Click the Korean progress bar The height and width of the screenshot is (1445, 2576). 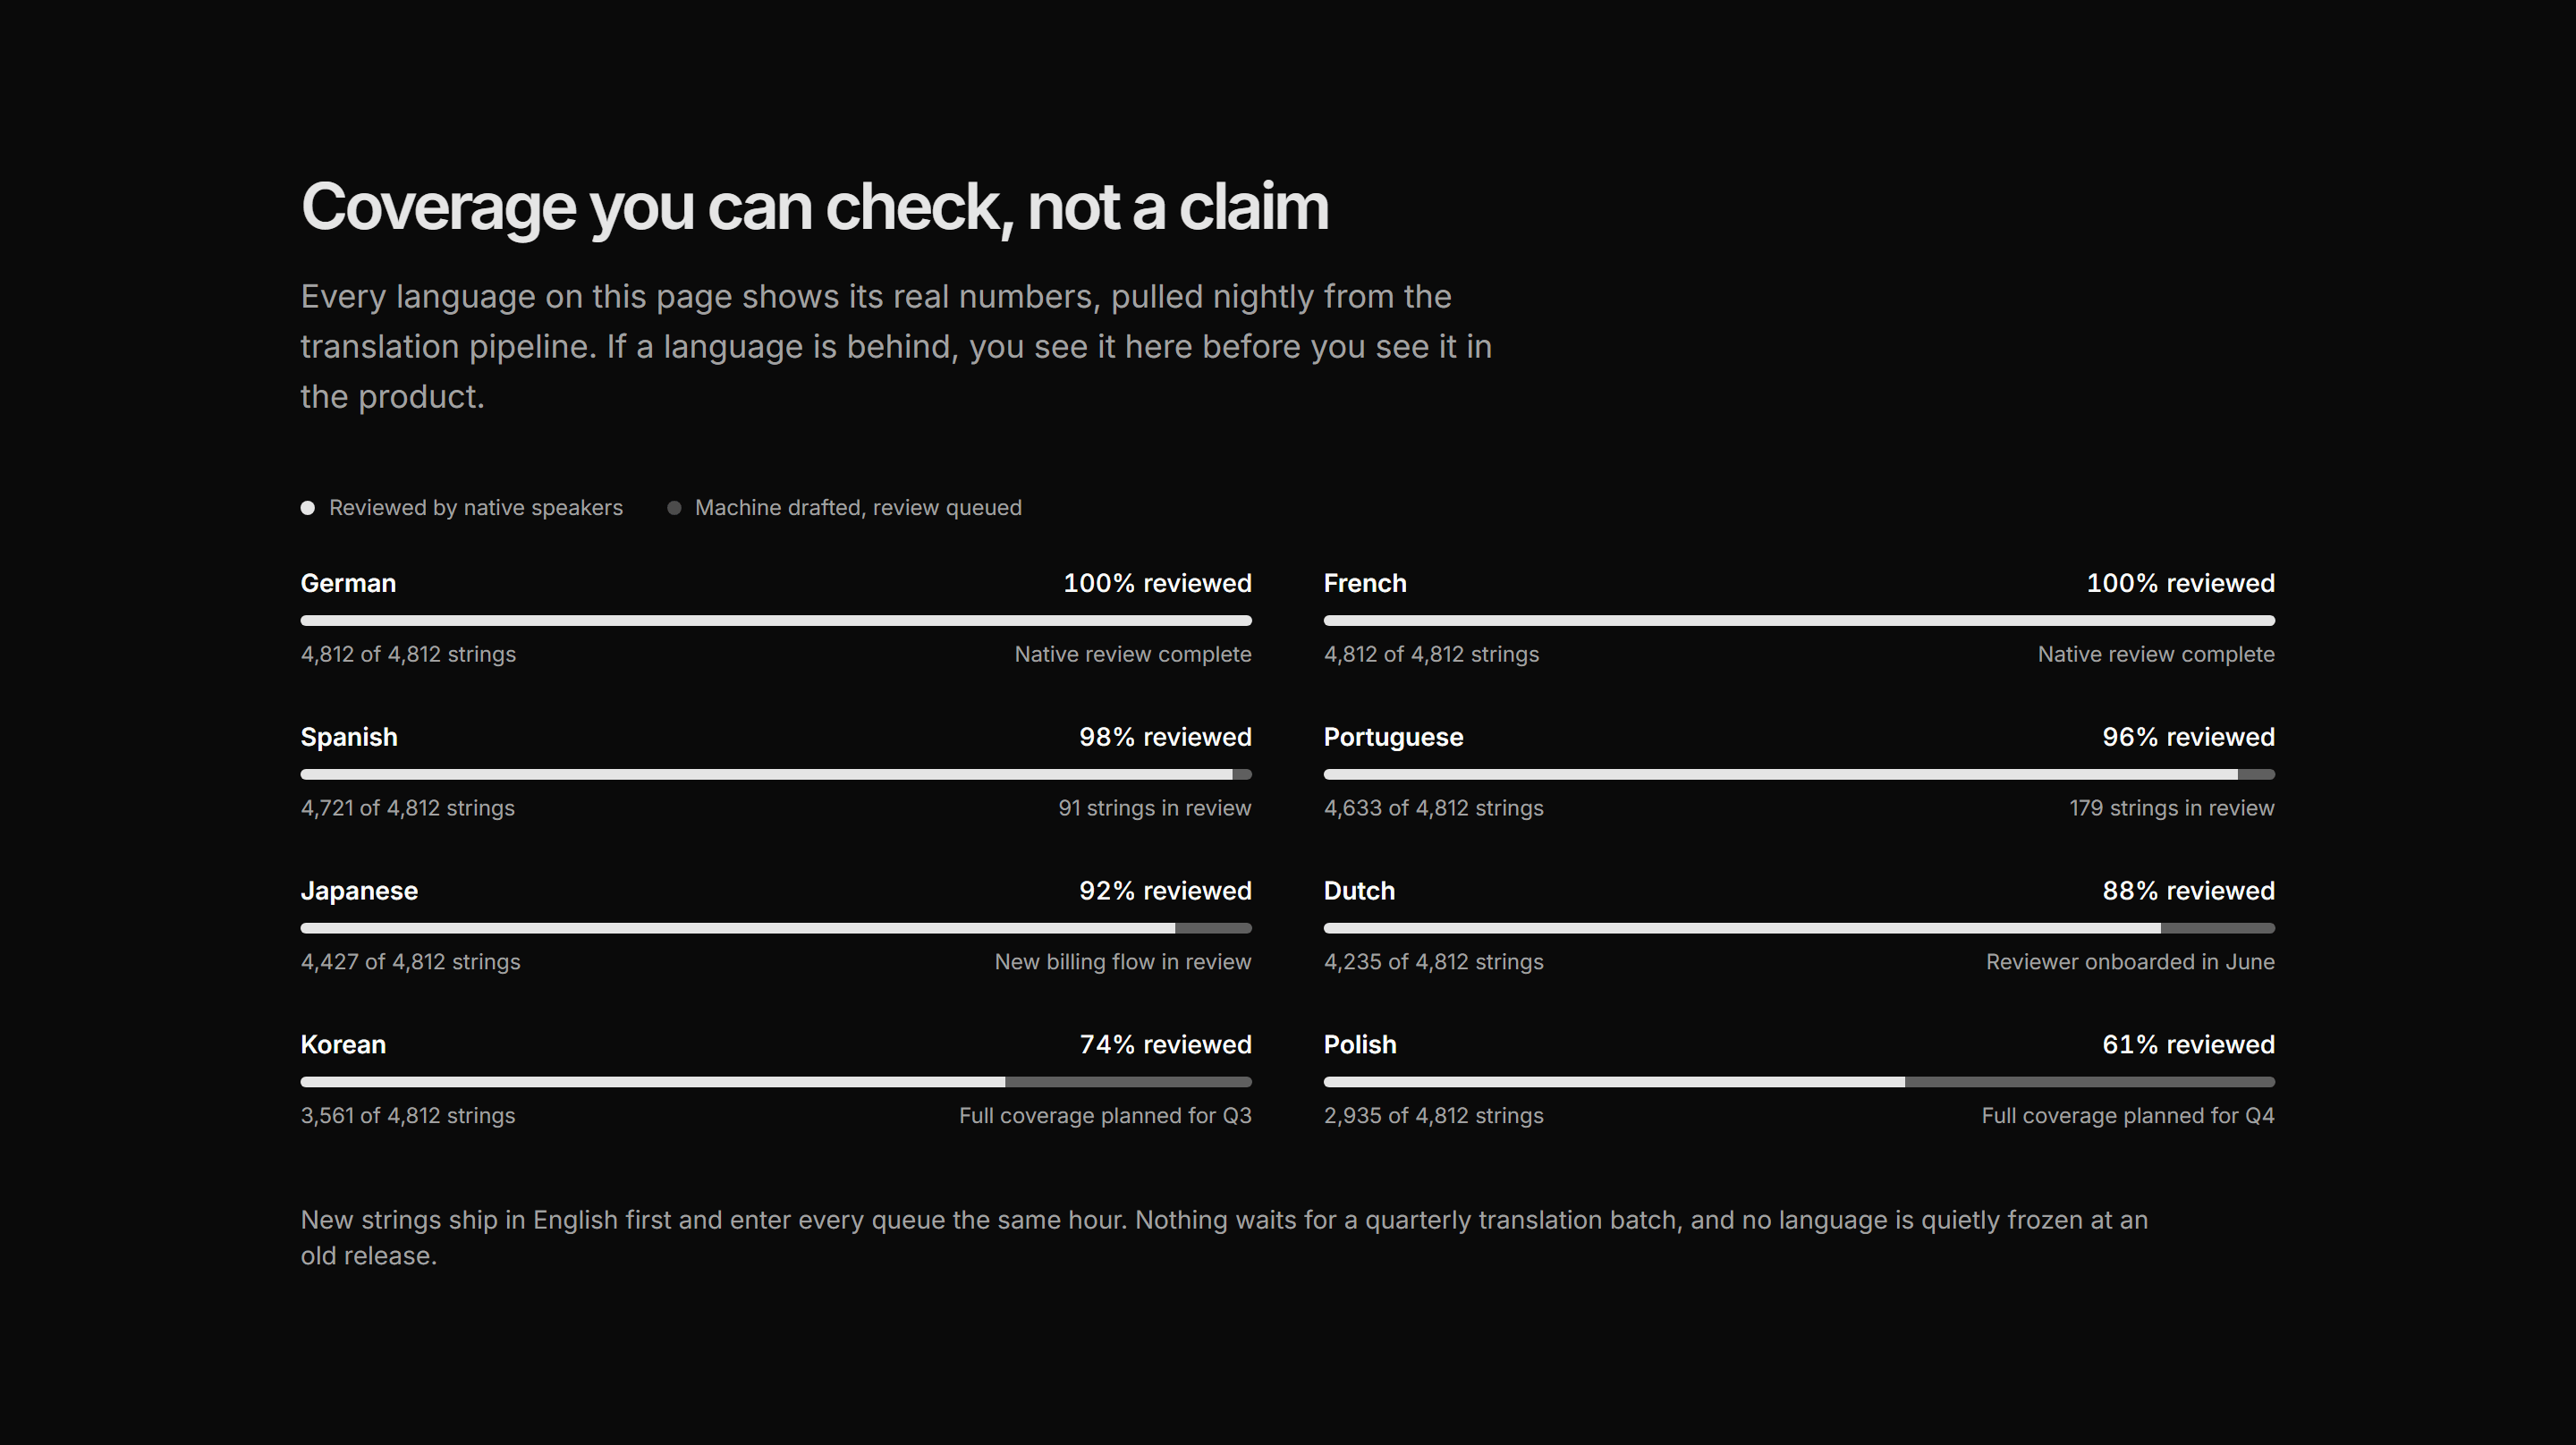coord(776,1083)
